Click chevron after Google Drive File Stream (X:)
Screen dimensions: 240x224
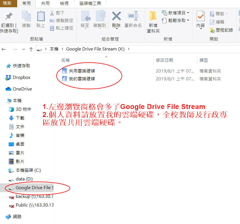pyautogui.click(x=128, y=49)
